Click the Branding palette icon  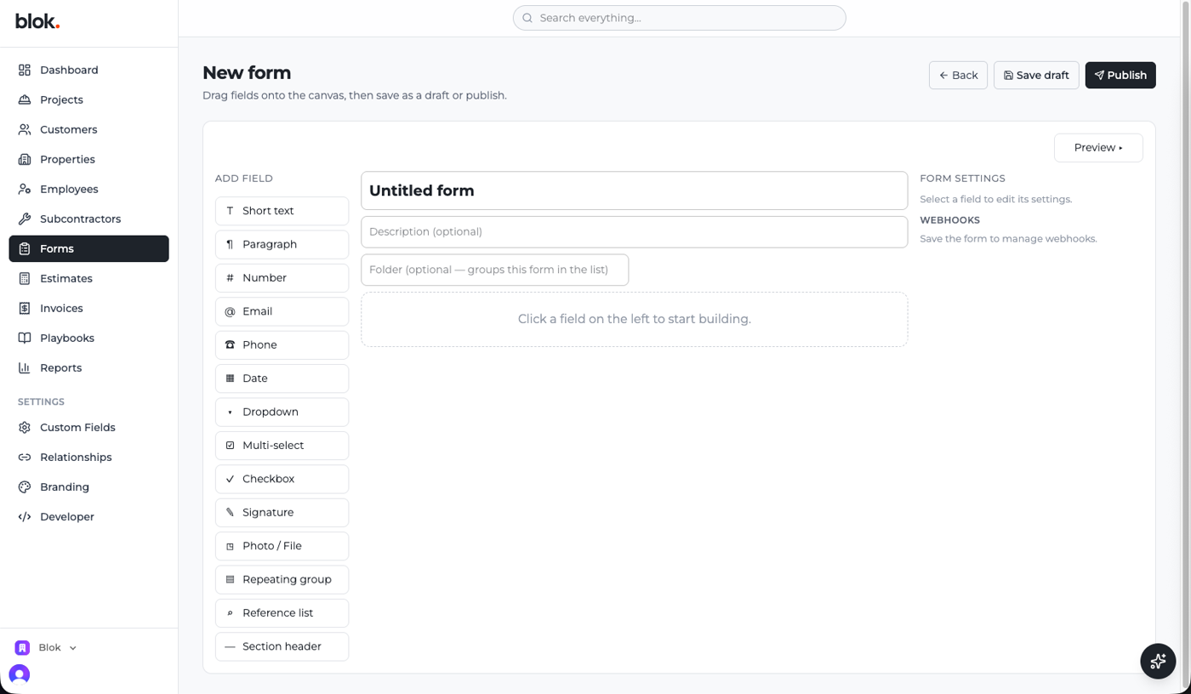point(25,486)
